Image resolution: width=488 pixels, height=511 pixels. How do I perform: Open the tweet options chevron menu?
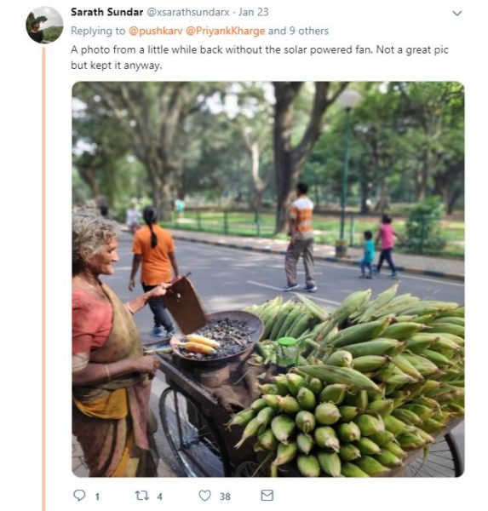[457, 14]
